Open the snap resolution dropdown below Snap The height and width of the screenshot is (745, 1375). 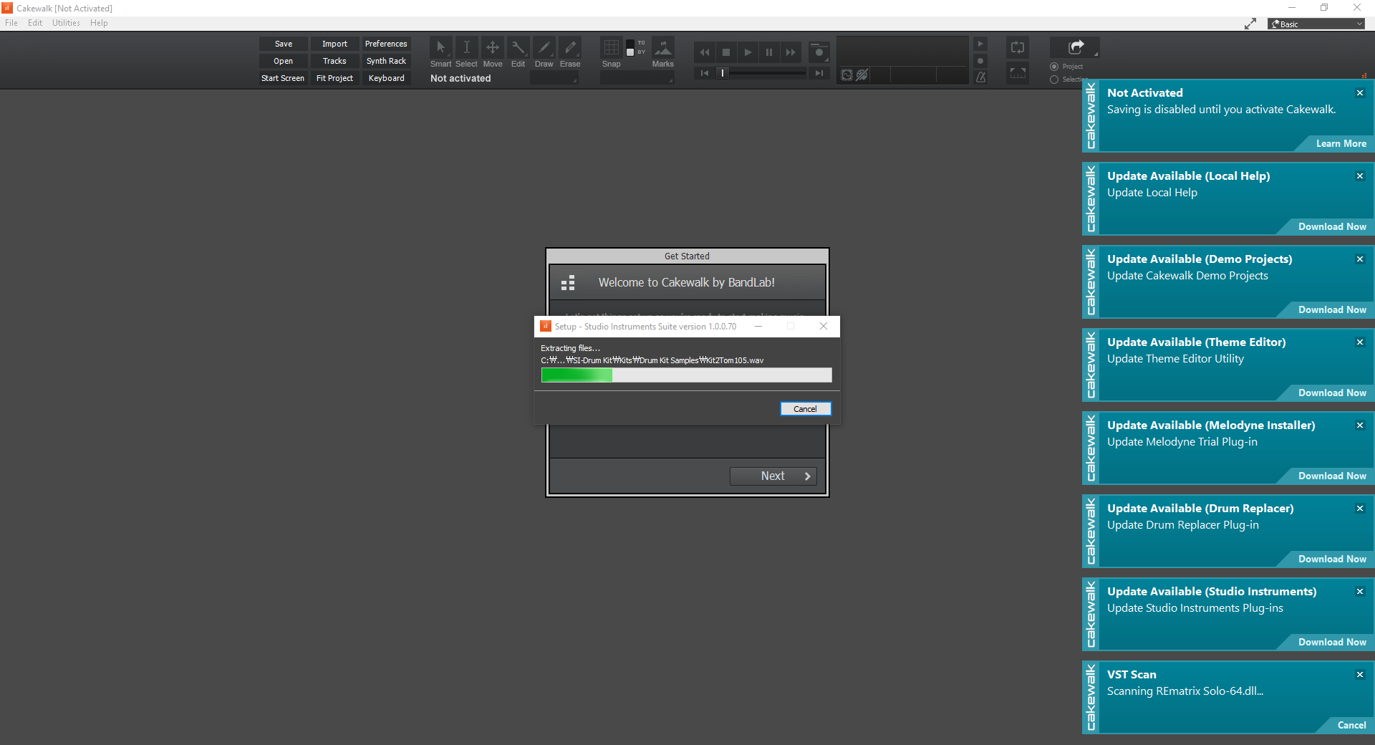pyautogui.click(x=637, y=78)
